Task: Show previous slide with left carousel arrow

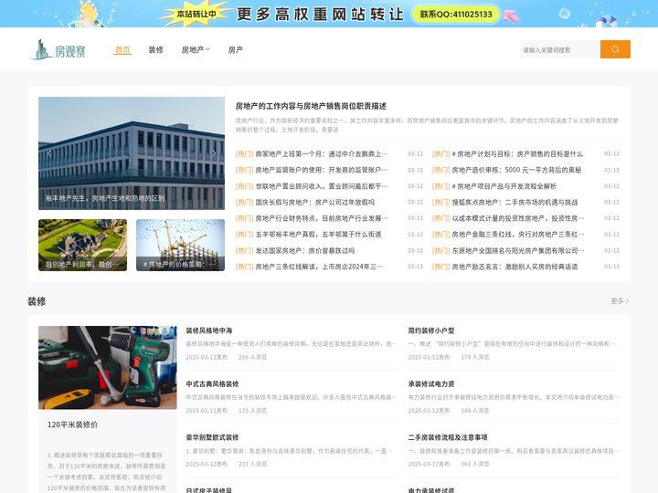Action: [x=49, y=153]
